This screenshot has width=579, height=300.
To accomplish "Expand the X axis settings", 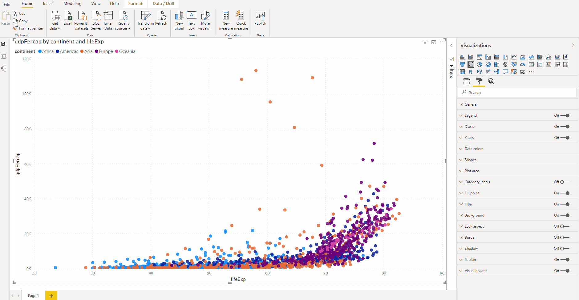I will (469, 127).
